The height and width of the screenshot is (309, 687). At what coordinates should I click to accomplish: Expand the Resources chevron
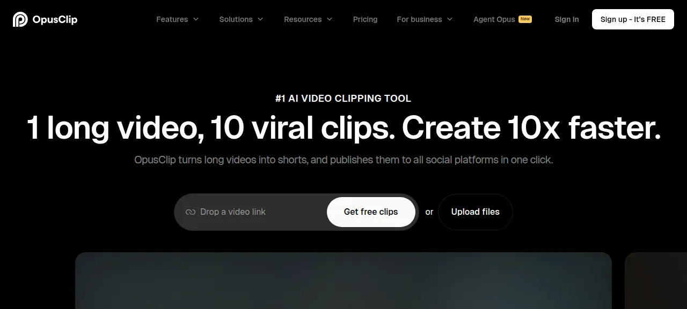[330, 19]
